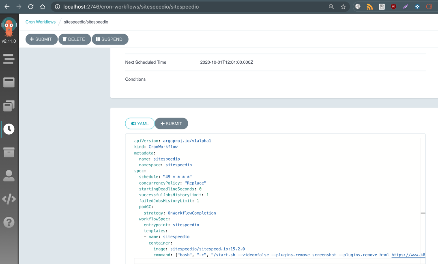The image size is (438, 264).
Task: Bookmark this page with the star
Action: (x=343, y=7)
